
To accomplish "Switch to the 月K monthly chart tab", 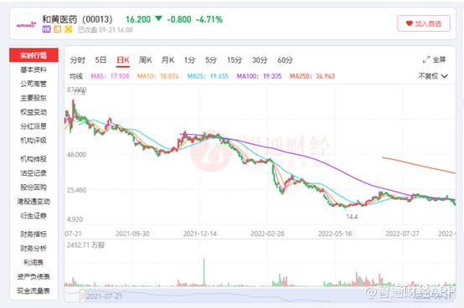I will pyautogui.click(x=168, y=60).
